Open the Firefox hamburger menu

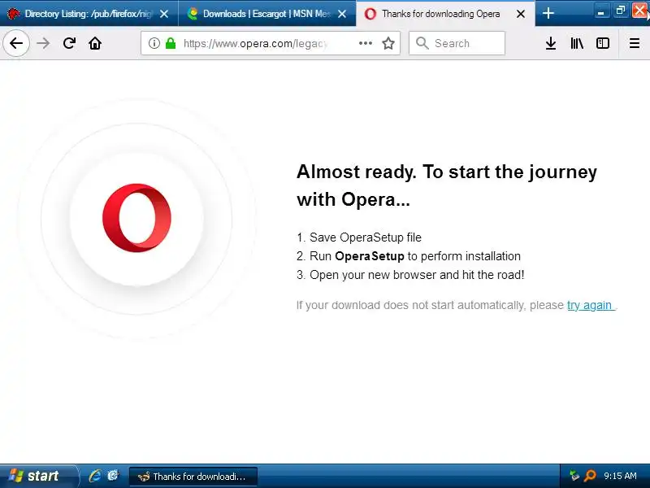tap(635, 43)
